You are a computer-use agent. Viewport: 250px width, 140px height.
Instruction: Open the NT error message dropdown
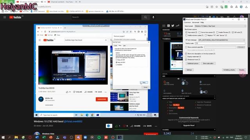pyautogui.click(x=221, y=40)
